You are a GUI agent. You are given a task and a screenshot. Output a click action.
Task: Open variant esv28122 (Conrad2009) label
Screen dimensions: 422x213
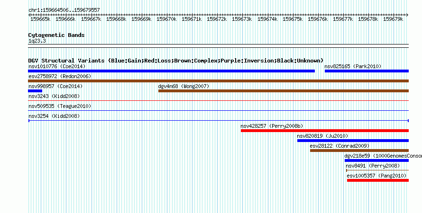point(339,146)
